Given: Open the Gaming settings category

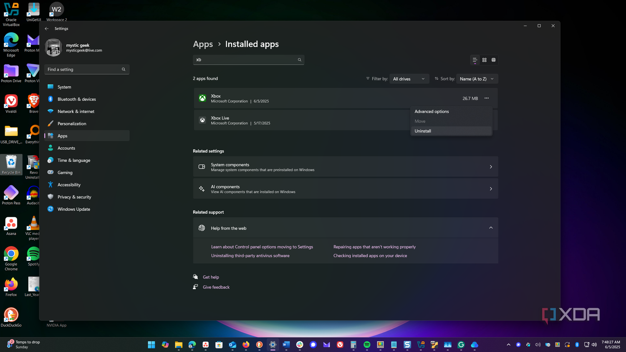Looking at the screenshot, I should tap(87, 173).
